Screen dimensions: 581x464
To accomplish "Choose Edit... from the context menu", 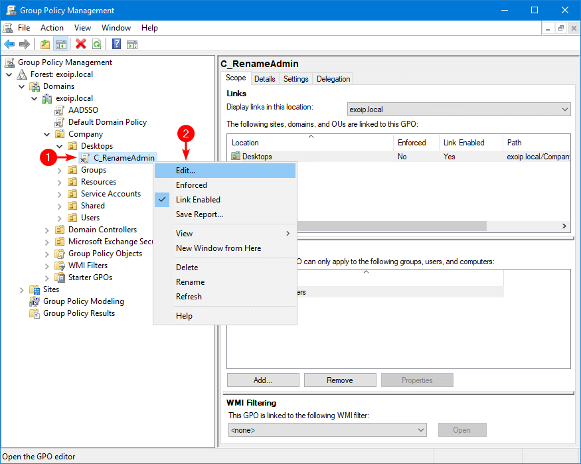I will tap(185, 171).
